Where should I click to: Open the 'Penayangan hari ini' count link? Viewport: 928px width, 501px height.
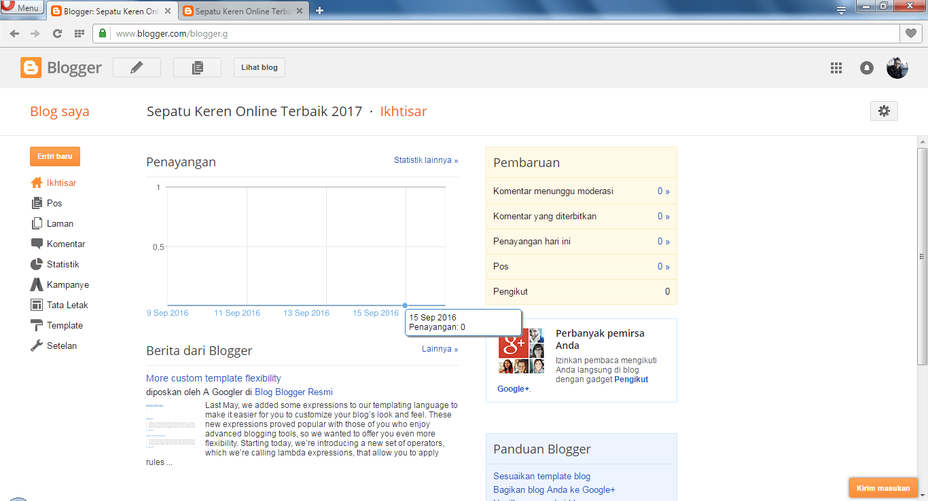coord(663,242)
